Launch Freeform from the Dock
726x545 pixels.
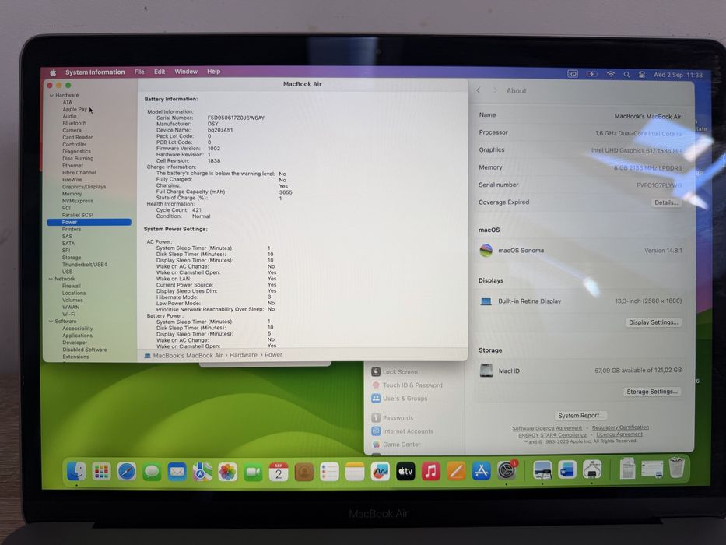[381, 472]
